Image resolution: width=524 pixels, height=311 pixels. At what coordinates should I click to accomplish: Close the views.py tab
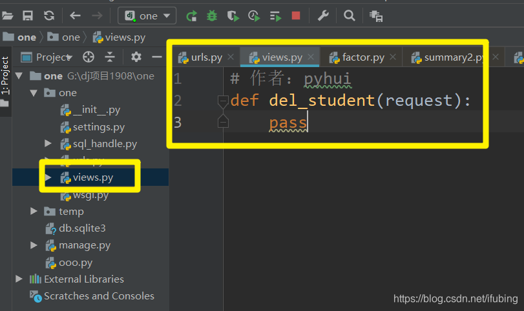pos(311,57)
